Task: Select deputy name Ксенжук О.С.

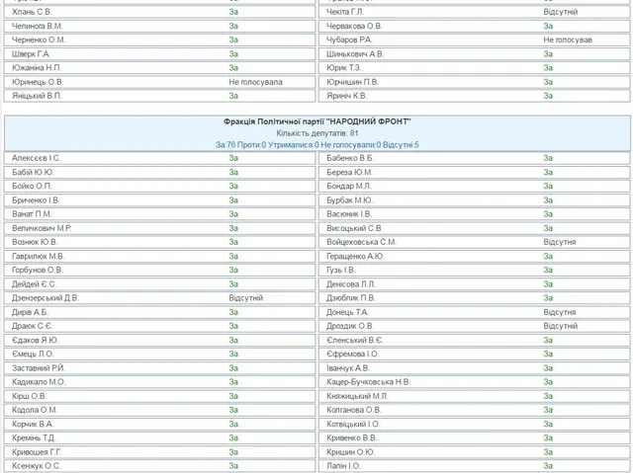Action: pyautogui.click(x=37, y=465)
